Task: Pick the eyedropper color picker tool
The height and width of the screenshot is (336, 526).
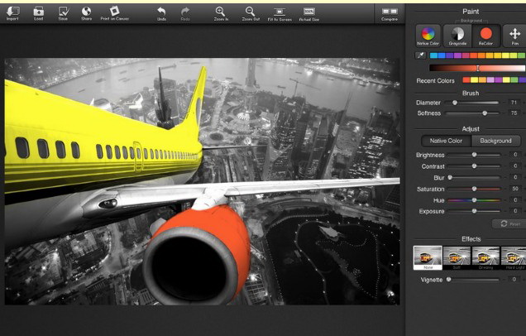Action: tap(421, 55)
